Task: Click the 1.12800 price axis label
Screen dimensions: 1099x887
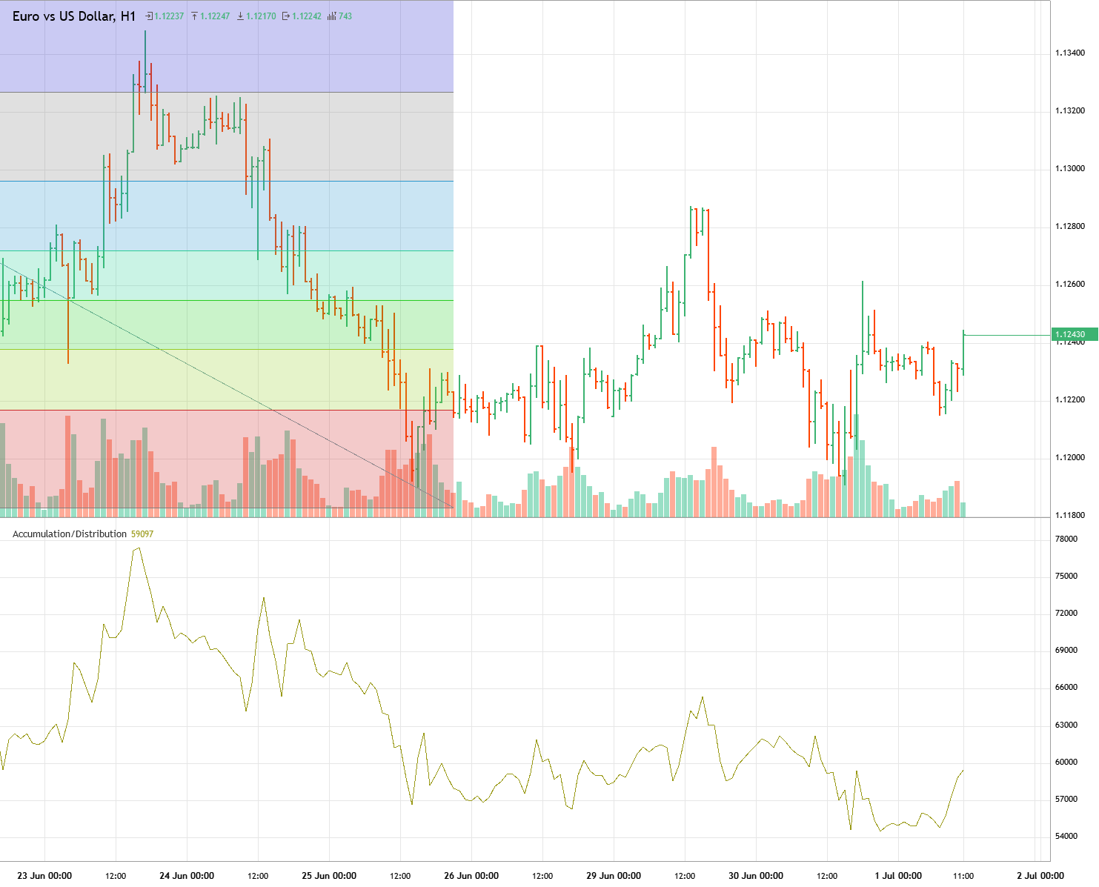Action: click(1070, 227)
